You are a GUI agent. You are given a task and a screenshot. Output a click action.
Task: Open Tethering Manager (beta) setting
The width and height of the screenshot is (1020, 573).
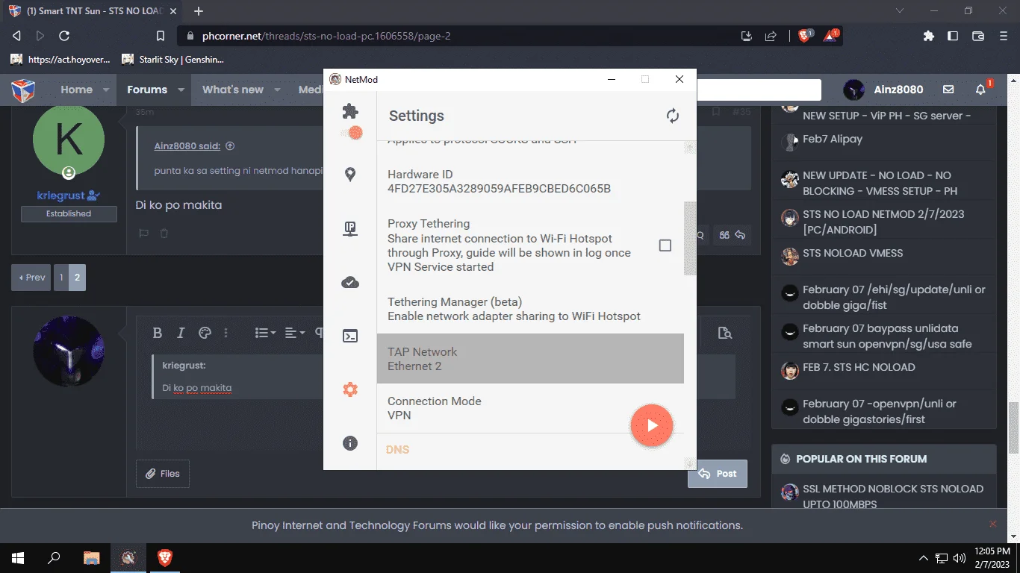[530, 309]
